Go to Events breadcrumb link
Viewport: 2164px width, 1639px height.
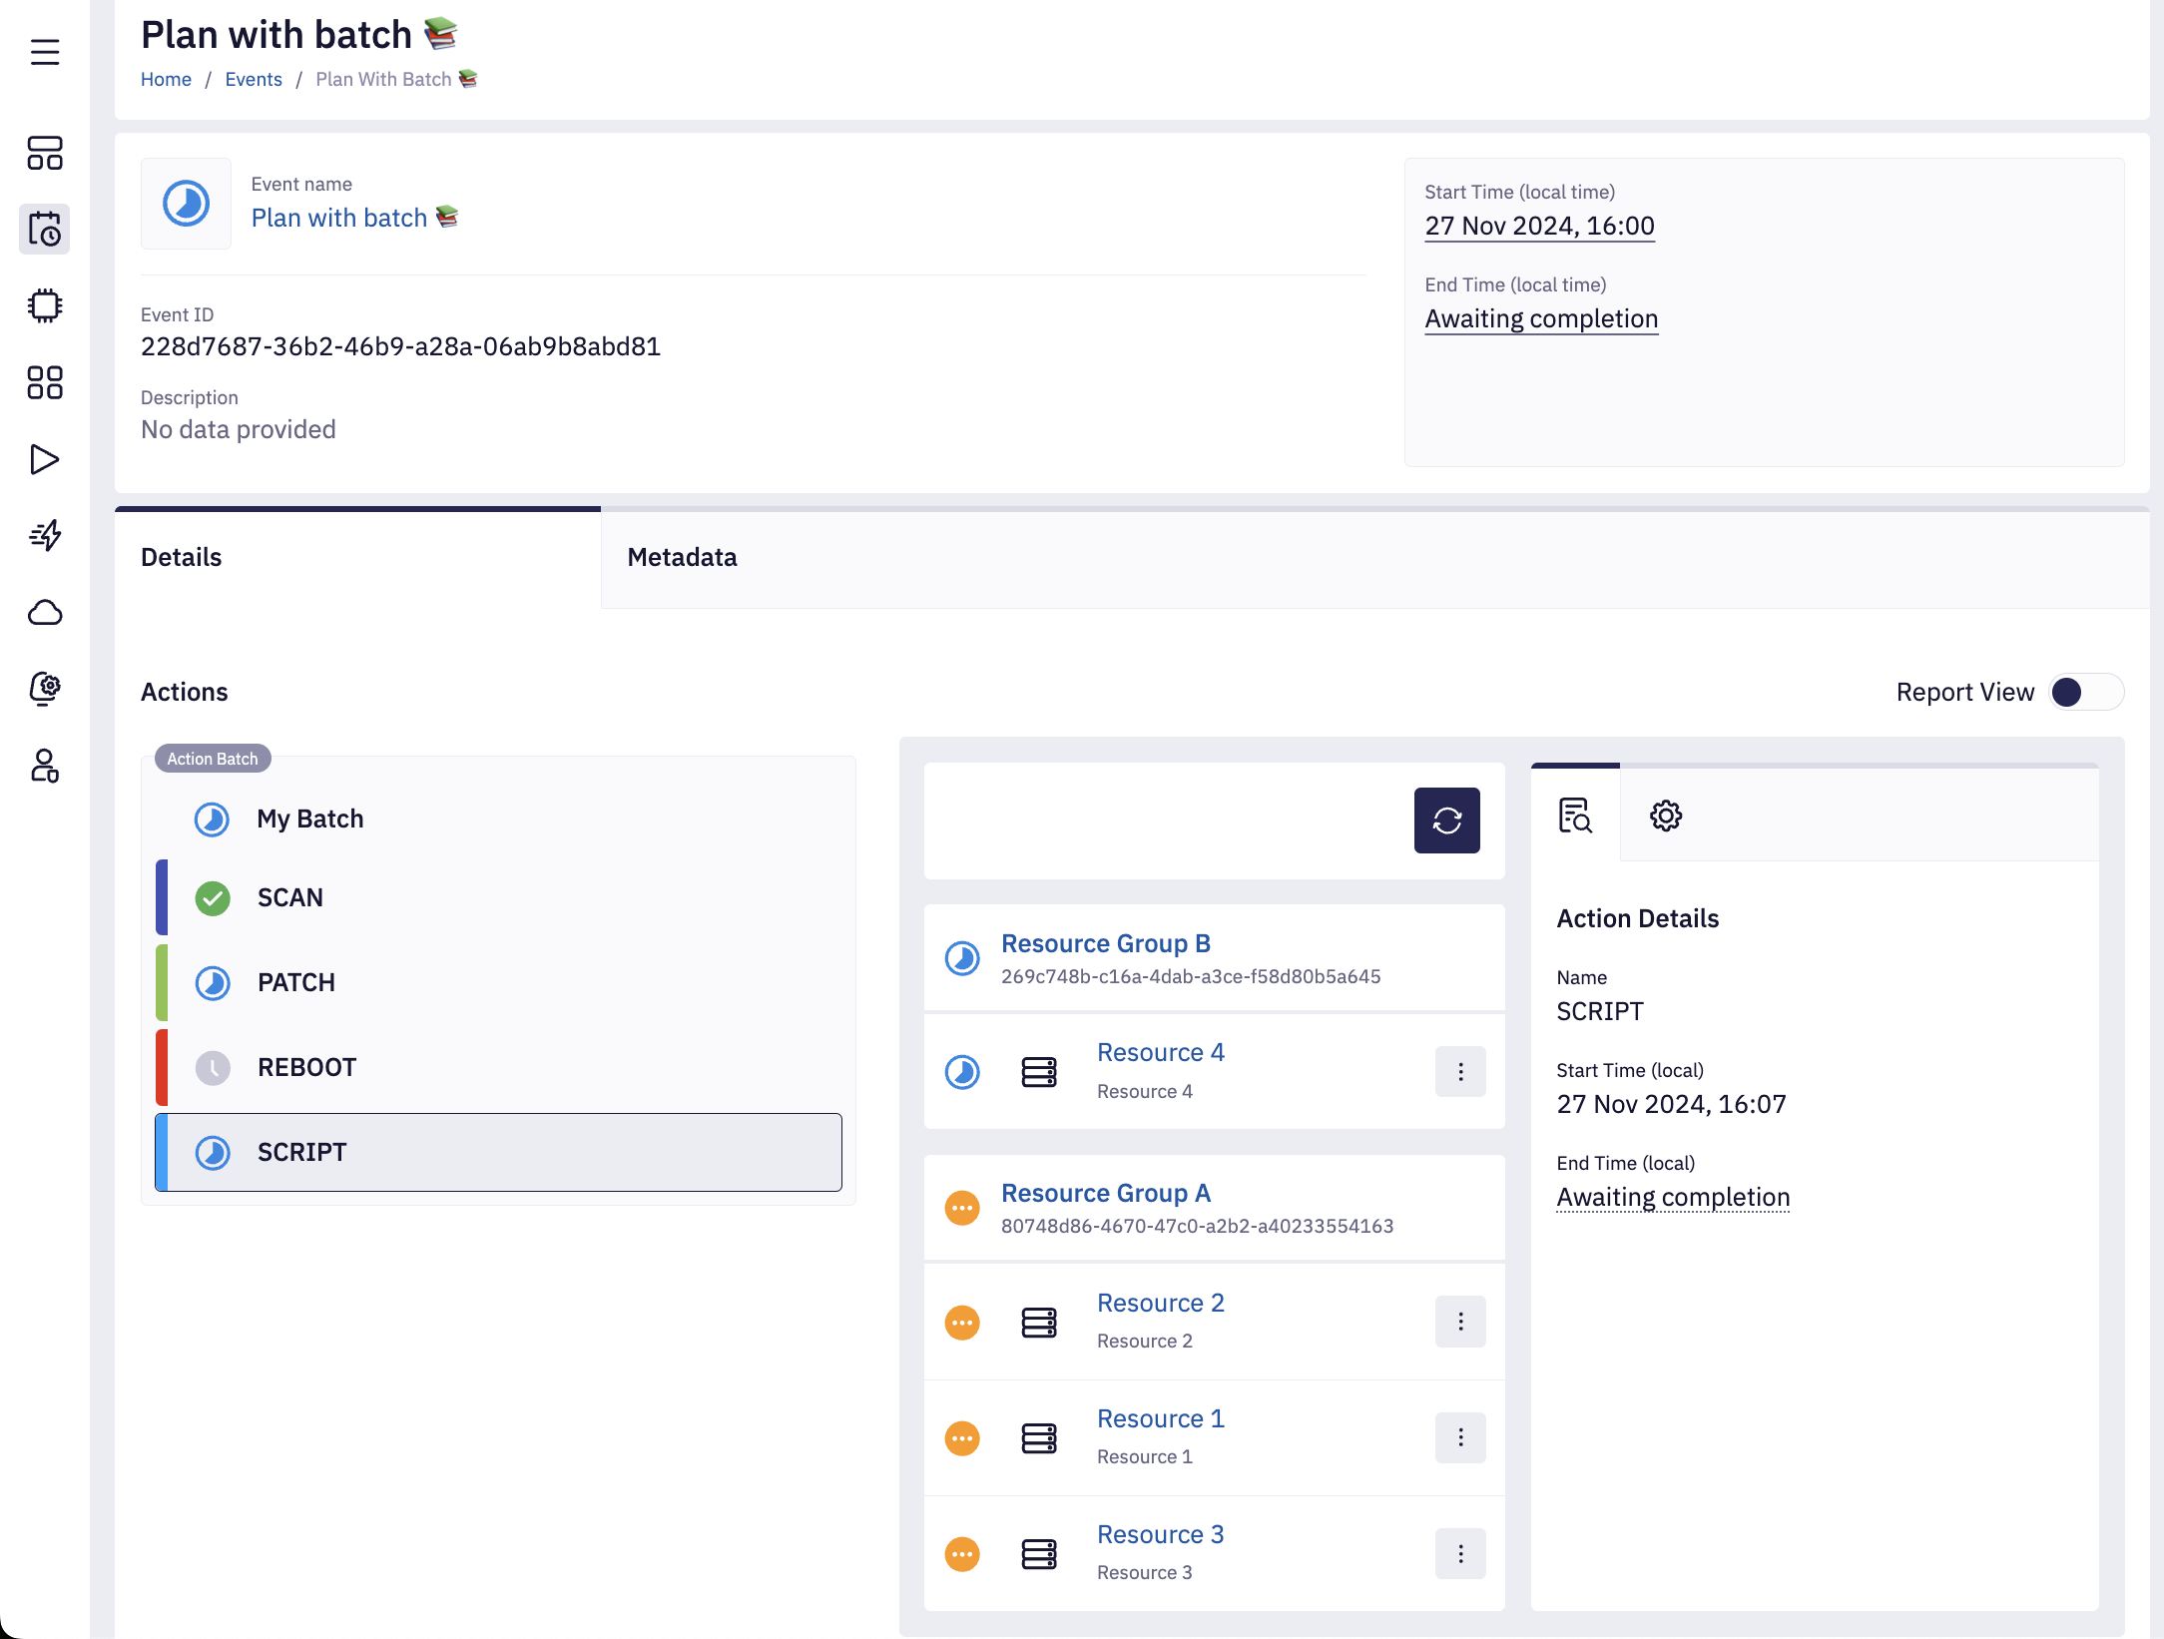click(254, 79)
